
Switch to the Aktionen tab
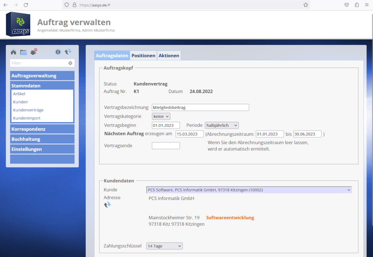[169, 55]
